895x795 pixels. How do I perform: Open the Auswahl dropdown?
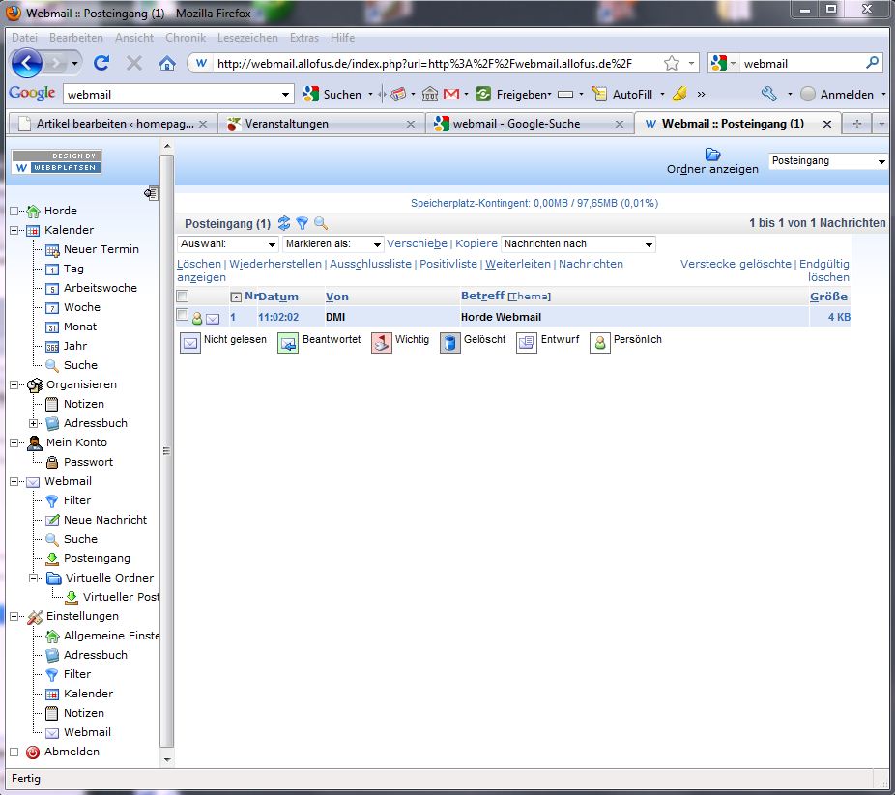pyautogui.click(x=228, y=244)
